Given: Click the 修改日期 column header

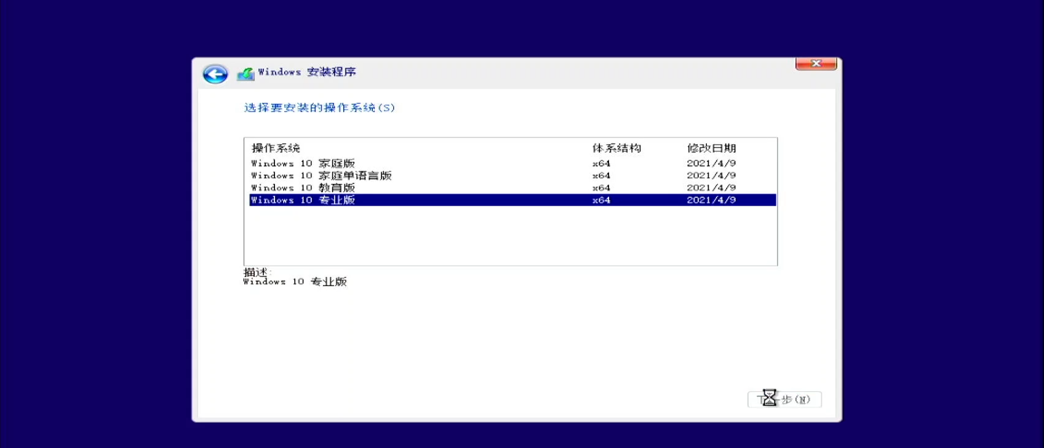Looking at the screenshot, I should coord(711,148).
